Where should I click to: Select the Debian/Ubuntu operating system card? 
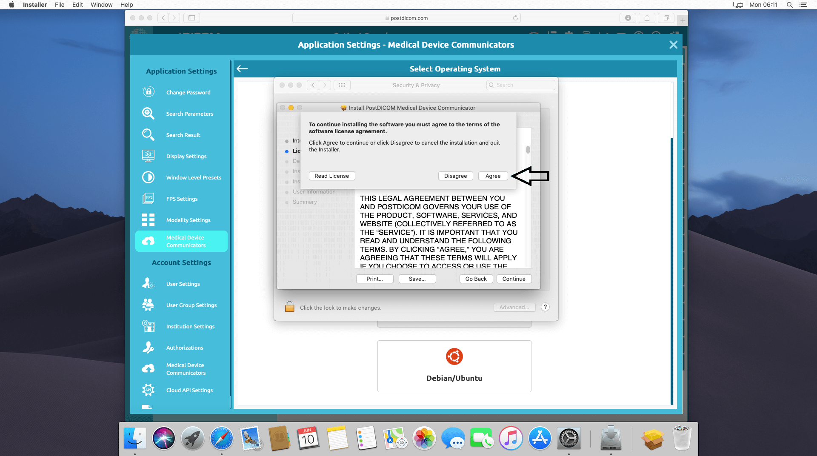pos(454,366)
